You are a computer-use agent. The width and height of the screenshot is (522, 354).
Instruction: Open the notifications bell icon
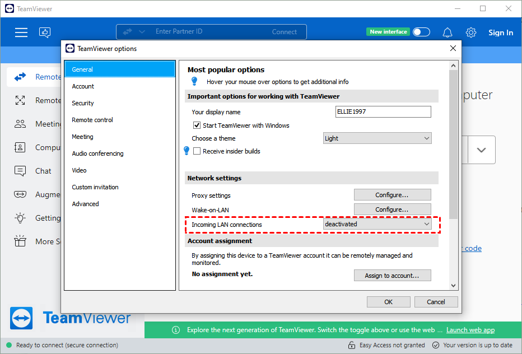[x=448, y=32]
